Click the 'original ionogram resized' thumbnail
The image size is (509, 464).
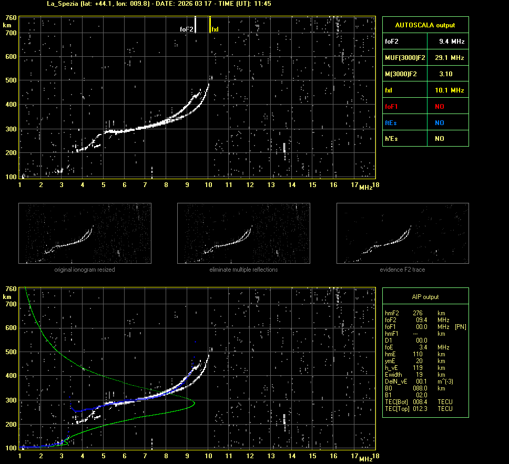(x=85, y=233)
